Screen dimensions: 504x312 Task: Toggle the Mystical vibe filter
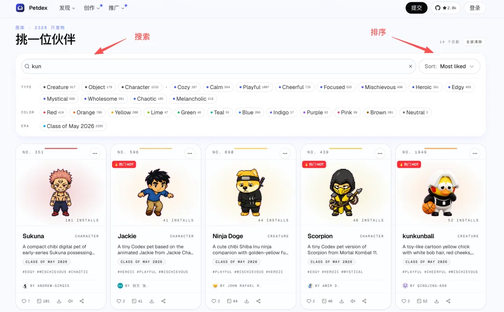(x=59, y=99)
